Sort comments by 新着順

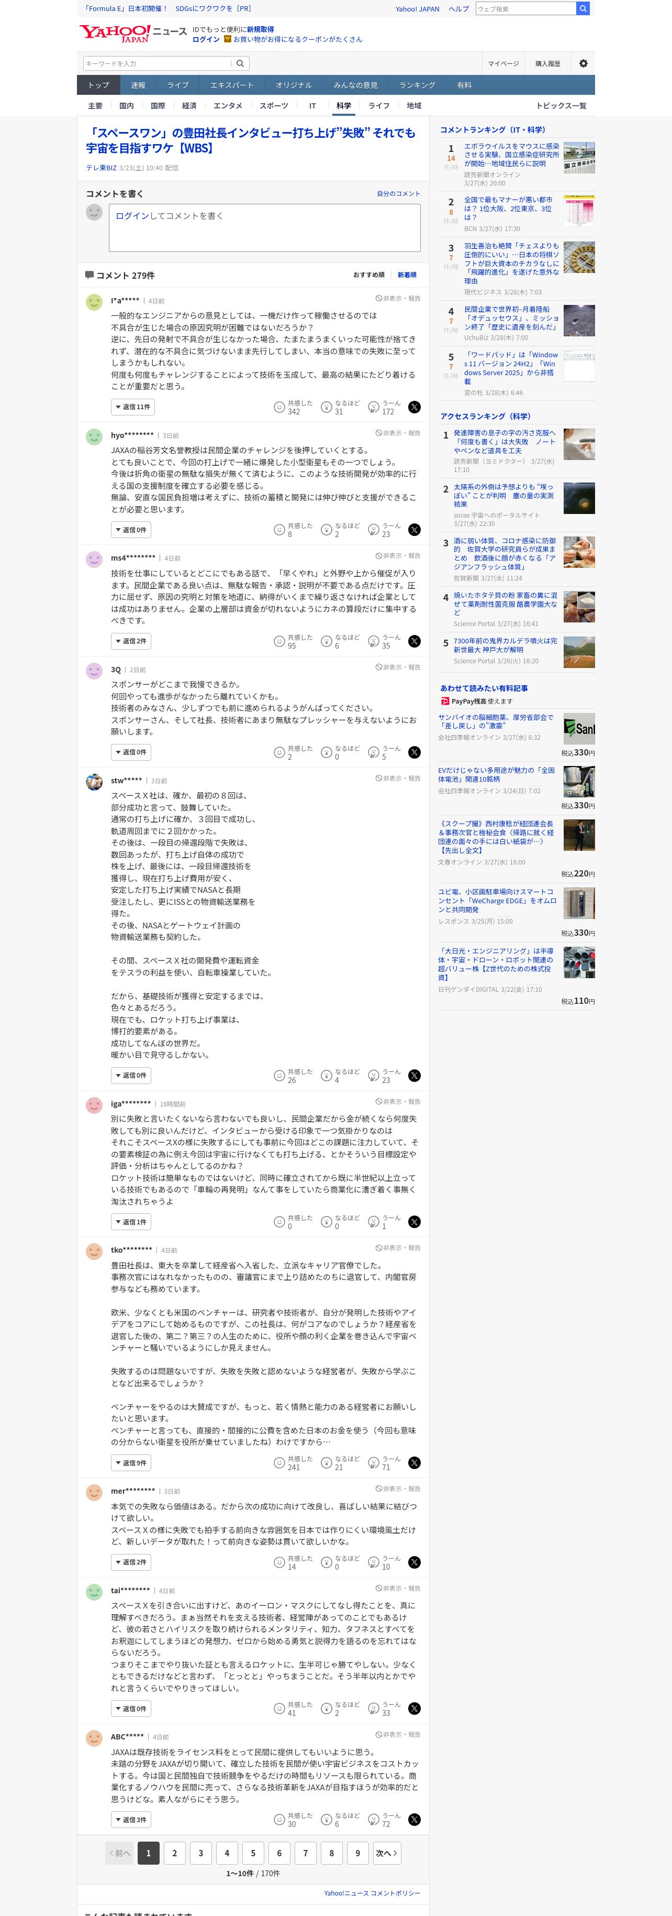[407, 275]
